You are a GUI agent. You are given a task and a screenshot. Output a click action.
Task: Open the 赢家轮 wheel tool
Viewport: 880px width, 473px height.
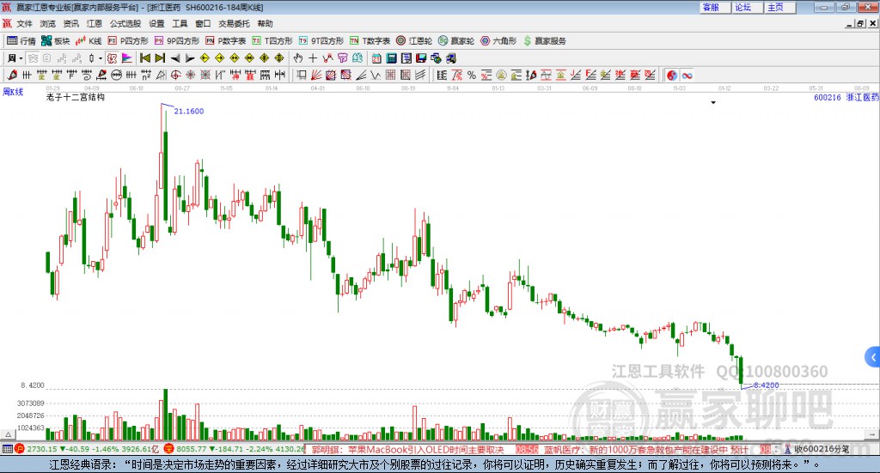point(456,41)
